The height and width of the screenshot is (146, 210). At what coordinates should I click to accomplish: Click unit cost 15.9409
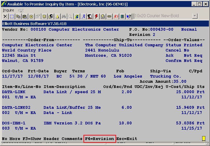pos(185,107)
